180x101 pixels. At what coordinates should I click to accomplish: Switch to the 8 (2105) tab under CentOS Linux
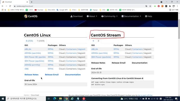[x=29, y=41]
